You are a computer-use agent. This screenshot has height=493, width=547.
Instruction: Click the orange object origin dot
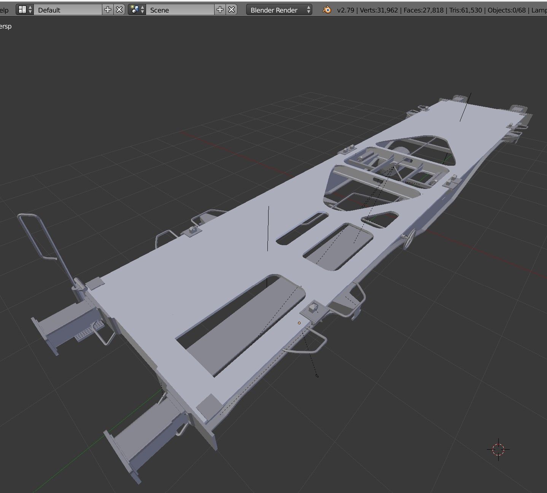(299, 323)
